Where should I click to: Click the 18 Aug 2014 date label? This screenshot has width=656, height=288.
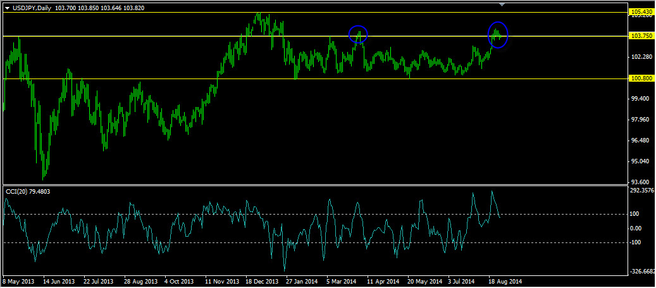(x=505, y=281)
